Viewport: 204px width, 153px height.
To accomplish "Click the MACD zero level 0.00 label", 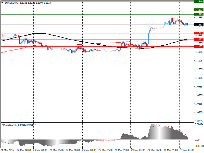I will point(197,139).
